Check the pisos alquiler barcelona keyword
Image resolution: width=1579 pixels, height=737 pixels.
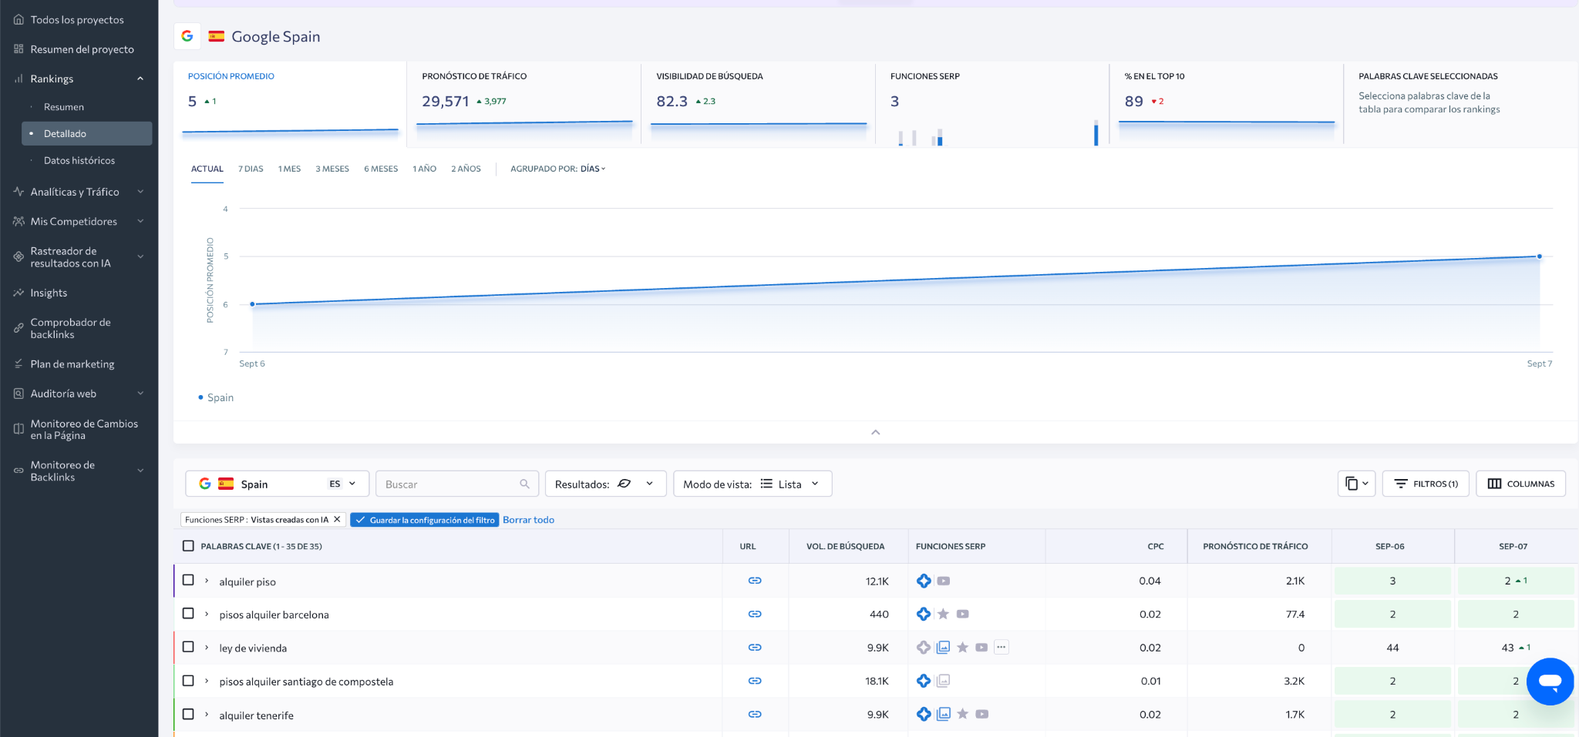pos(188,614)
